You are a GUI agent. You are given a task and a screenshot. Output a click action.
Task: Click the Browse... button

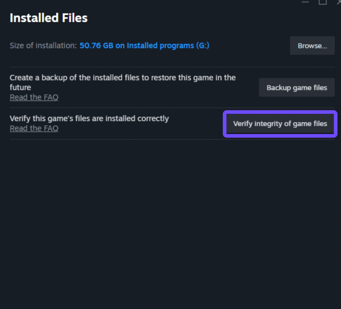(x=312, y=46)
